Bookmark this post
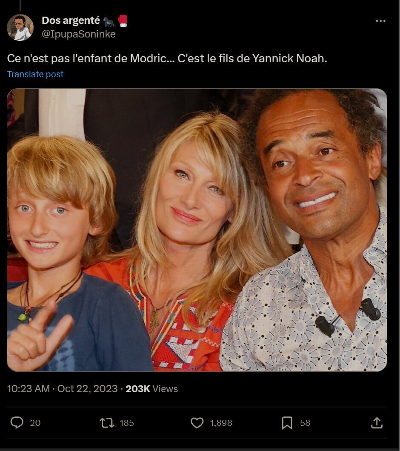Viewport: 400px width, 451px height. pos(287,423)
